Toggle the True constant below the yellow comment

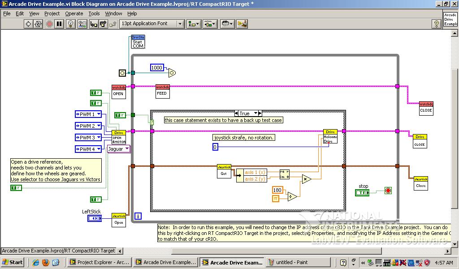[x=16, y=187]
